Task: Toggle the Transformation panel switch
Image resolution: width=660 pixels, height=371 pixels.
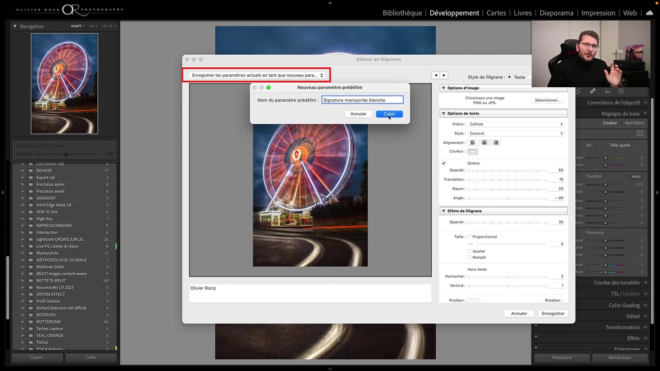Action: point(536,326)
